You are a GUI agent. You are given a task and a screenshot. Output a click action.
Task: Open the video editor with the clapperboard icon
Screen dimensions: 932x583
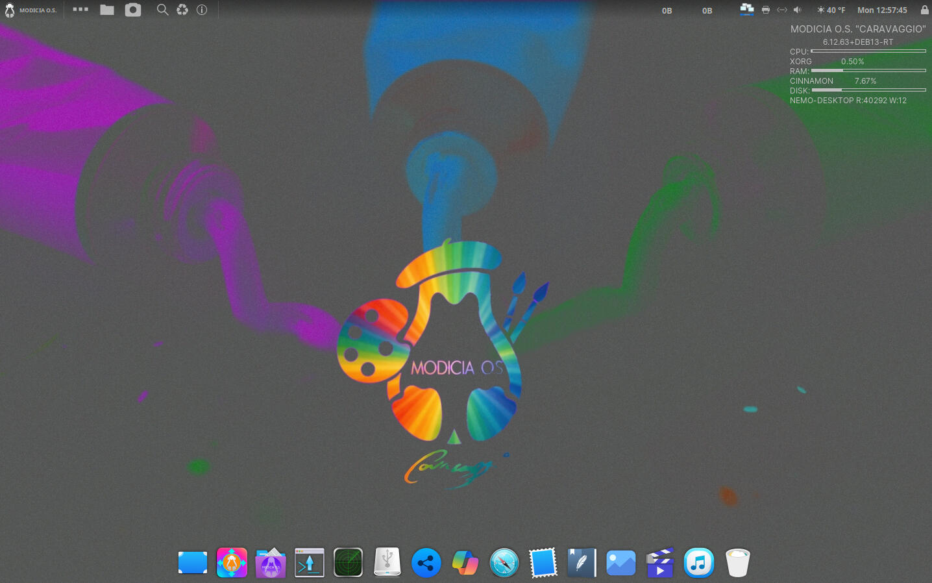[x=660, y=562]
